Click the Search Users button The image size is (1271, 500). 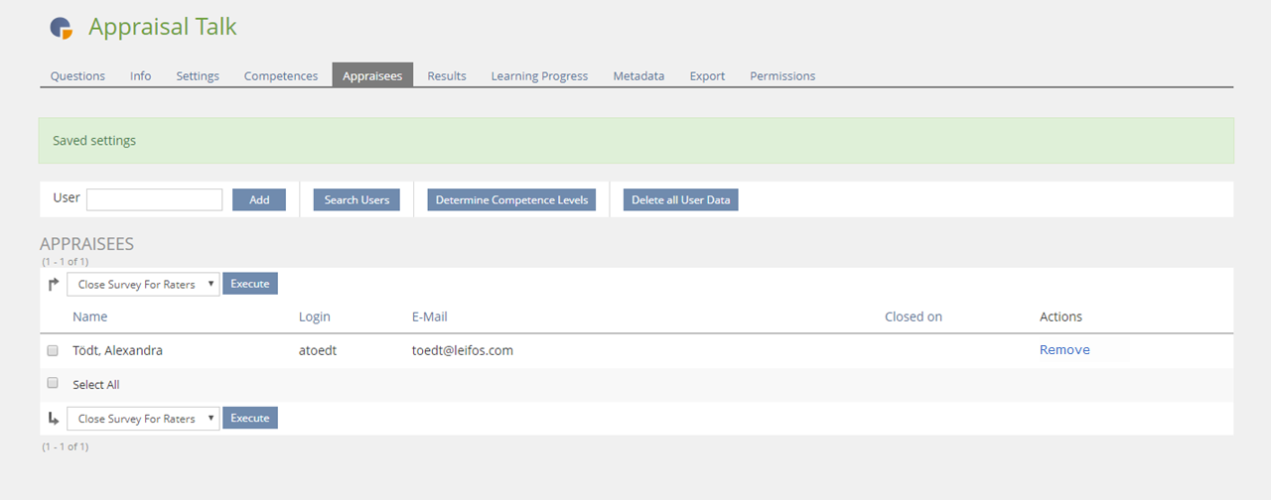[356, 199]
